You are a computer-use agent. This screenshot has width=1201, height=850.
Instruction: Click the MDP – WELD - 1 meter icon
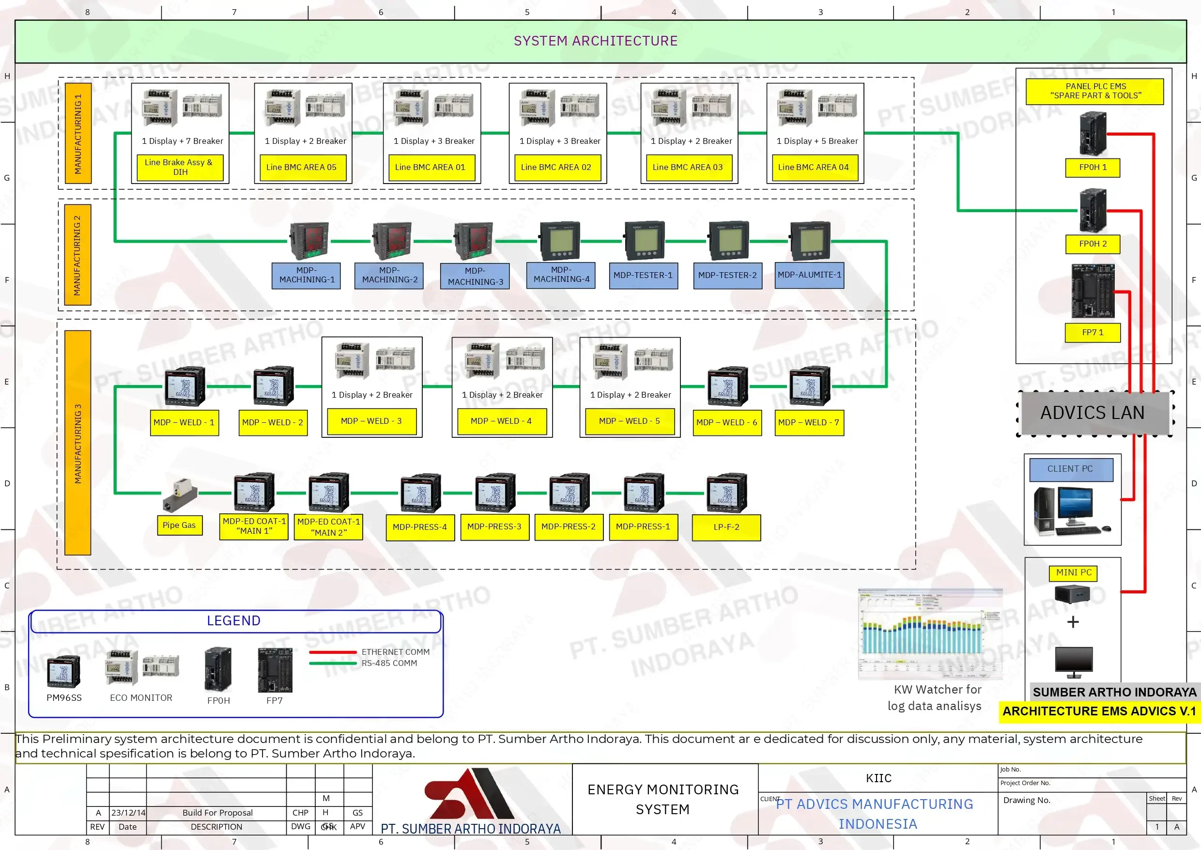[185, 387]
